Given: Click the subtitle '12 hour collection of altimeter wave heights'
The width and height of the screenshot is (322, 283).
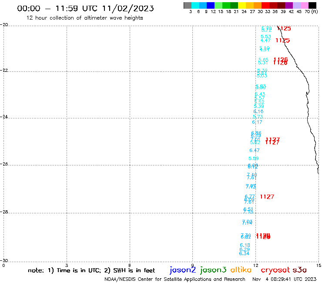Looking at the screenshot, I should click(84, 18).
